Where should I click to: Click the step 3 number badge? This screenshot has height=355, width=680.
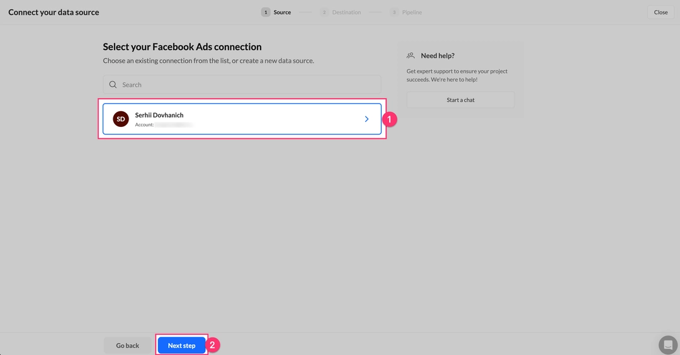394,12
